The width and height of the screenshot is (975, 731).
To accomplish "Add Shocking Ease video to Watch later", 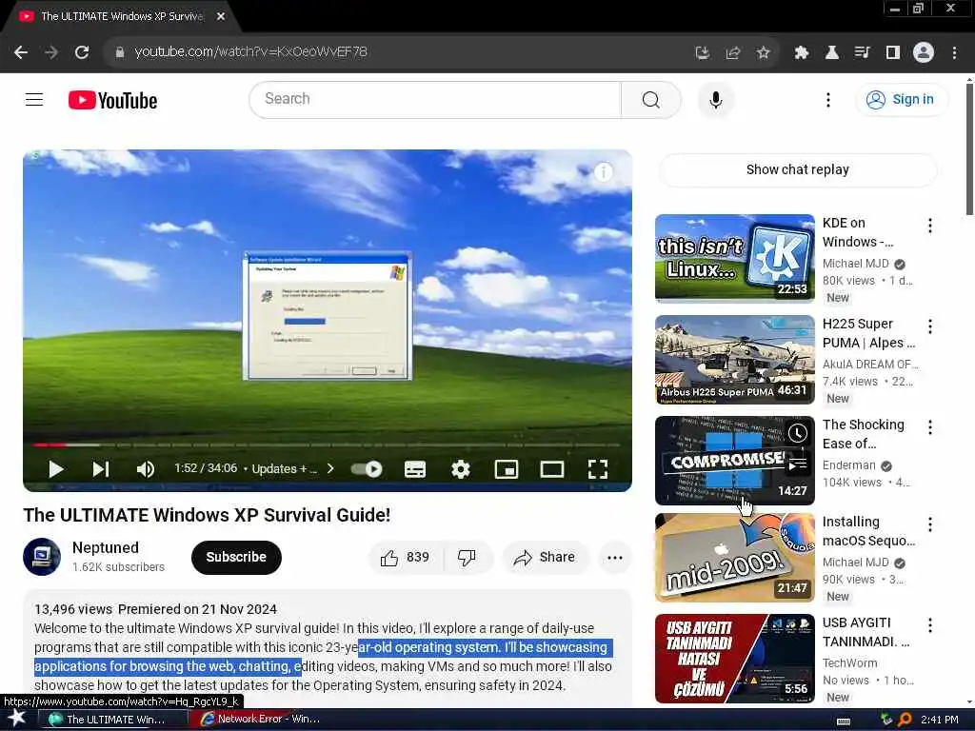I will pyautogui.click(x=797, y=433).
